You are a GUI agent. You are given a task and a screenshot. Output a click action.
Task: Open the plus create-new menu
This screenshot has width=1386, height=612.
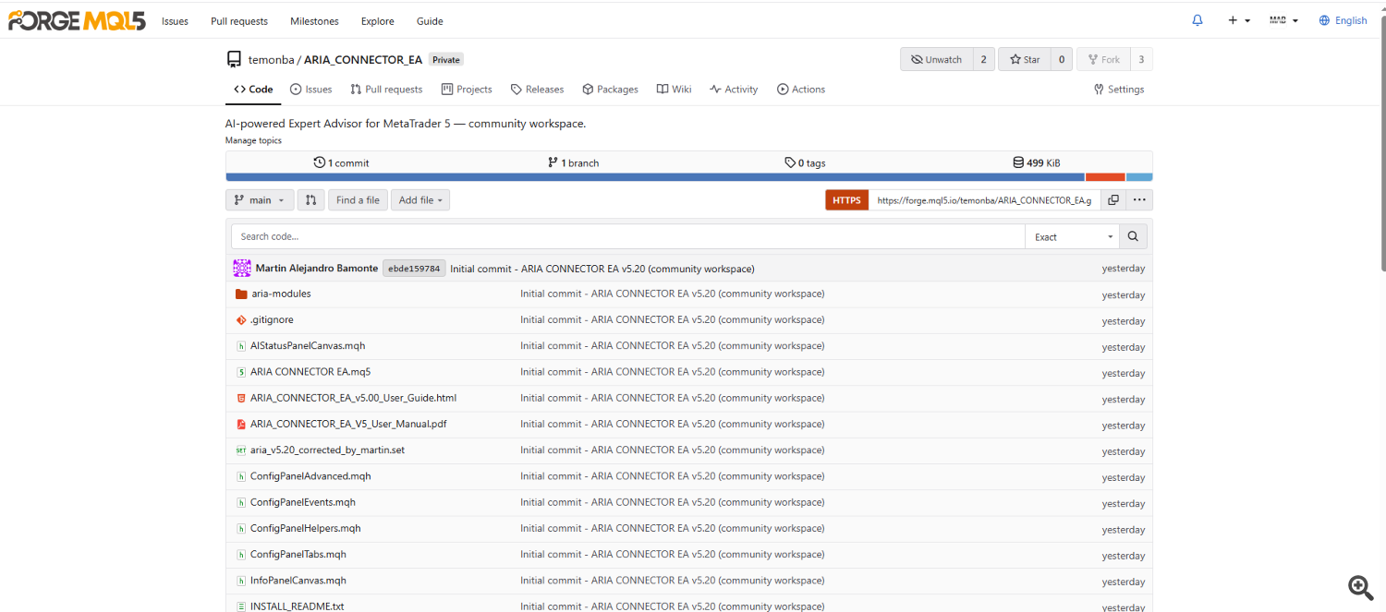coord(1239,20)
